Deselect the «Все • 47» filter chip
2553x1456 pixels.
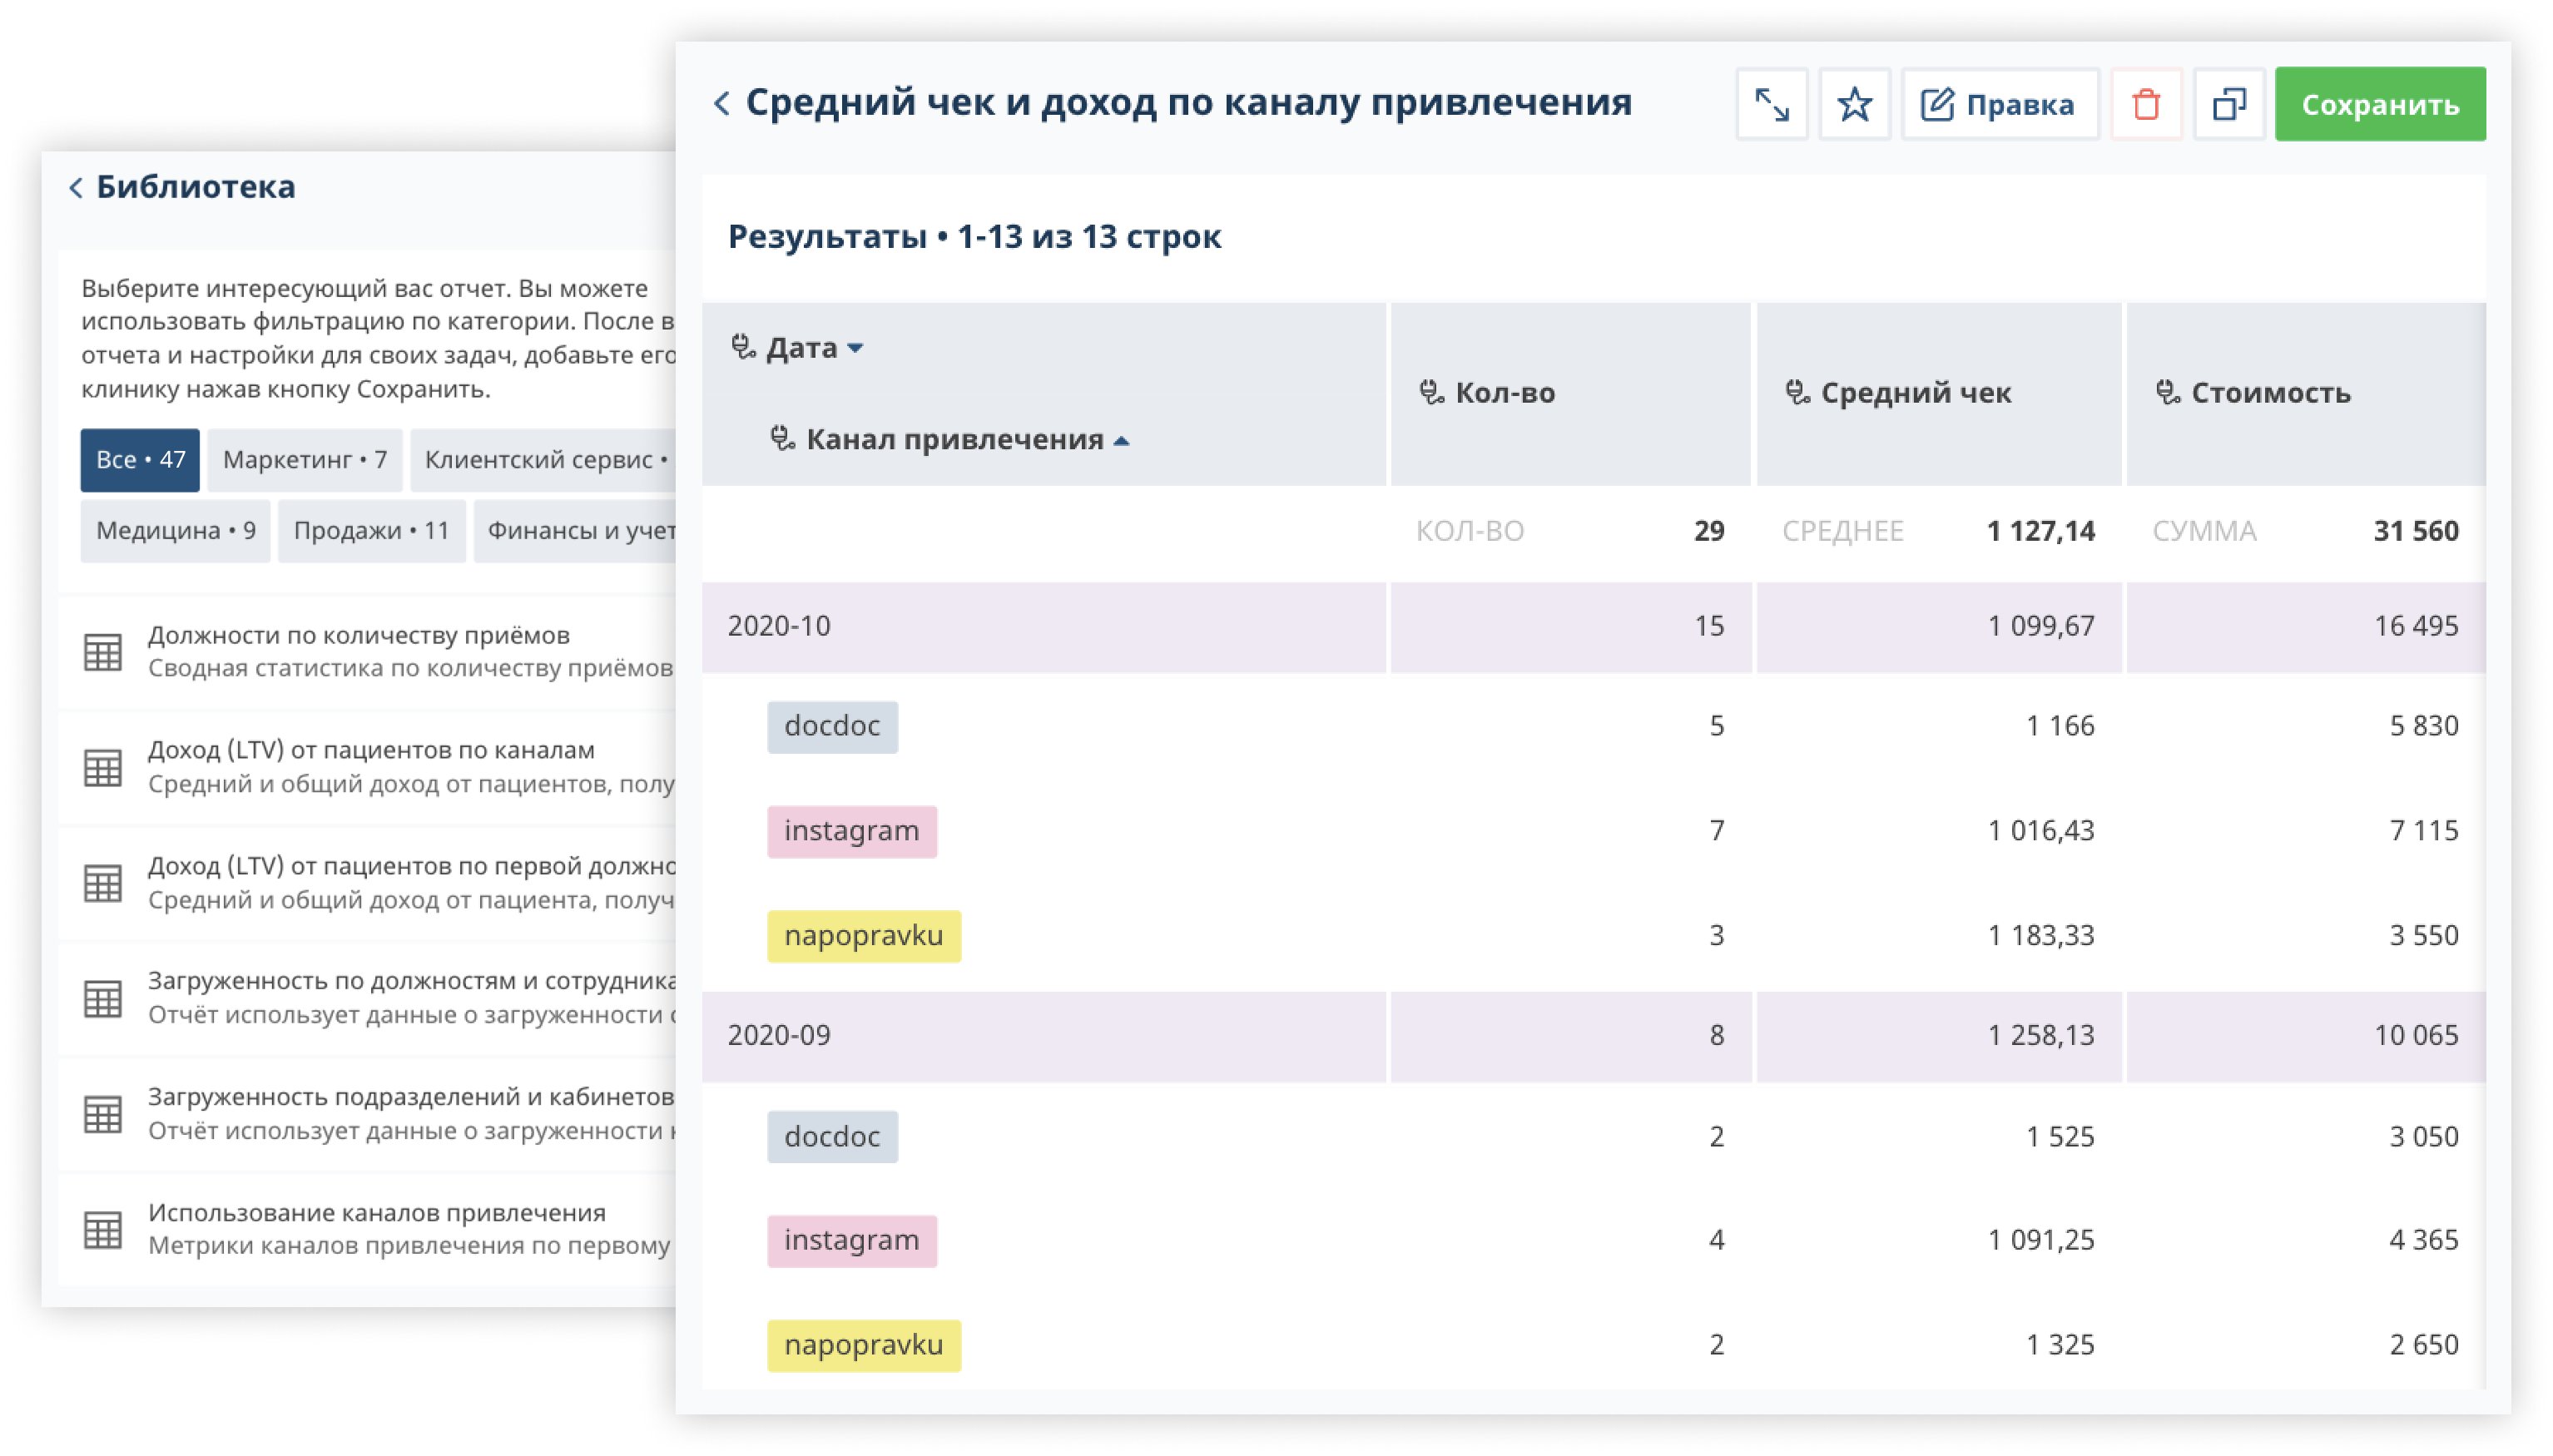139,460
